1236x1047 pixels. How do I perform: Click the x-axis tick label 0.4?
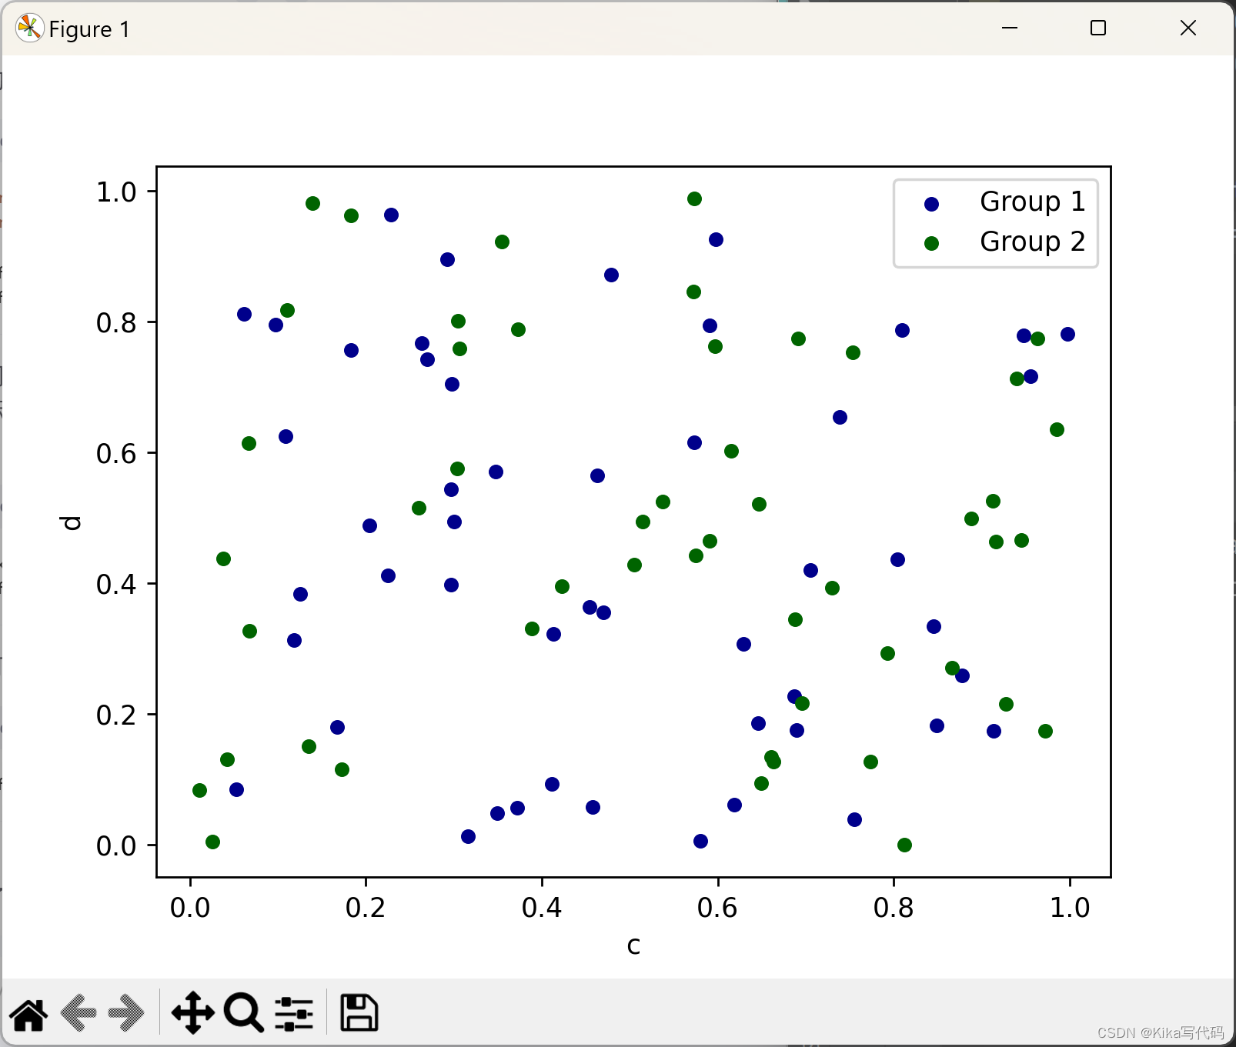click(542, 908)
